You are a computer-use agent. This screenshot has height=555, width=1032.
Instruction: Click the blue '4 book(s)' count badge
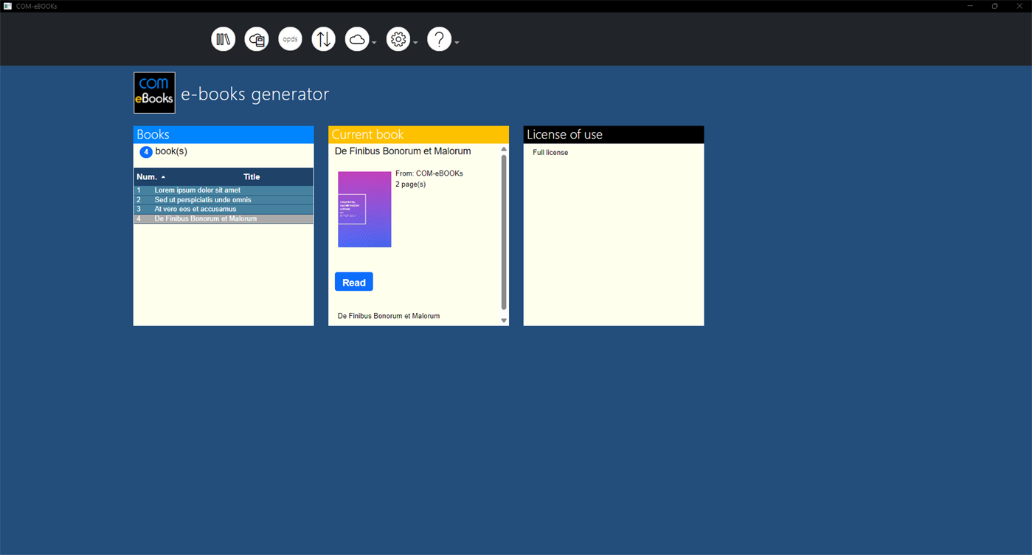[146, 151]
